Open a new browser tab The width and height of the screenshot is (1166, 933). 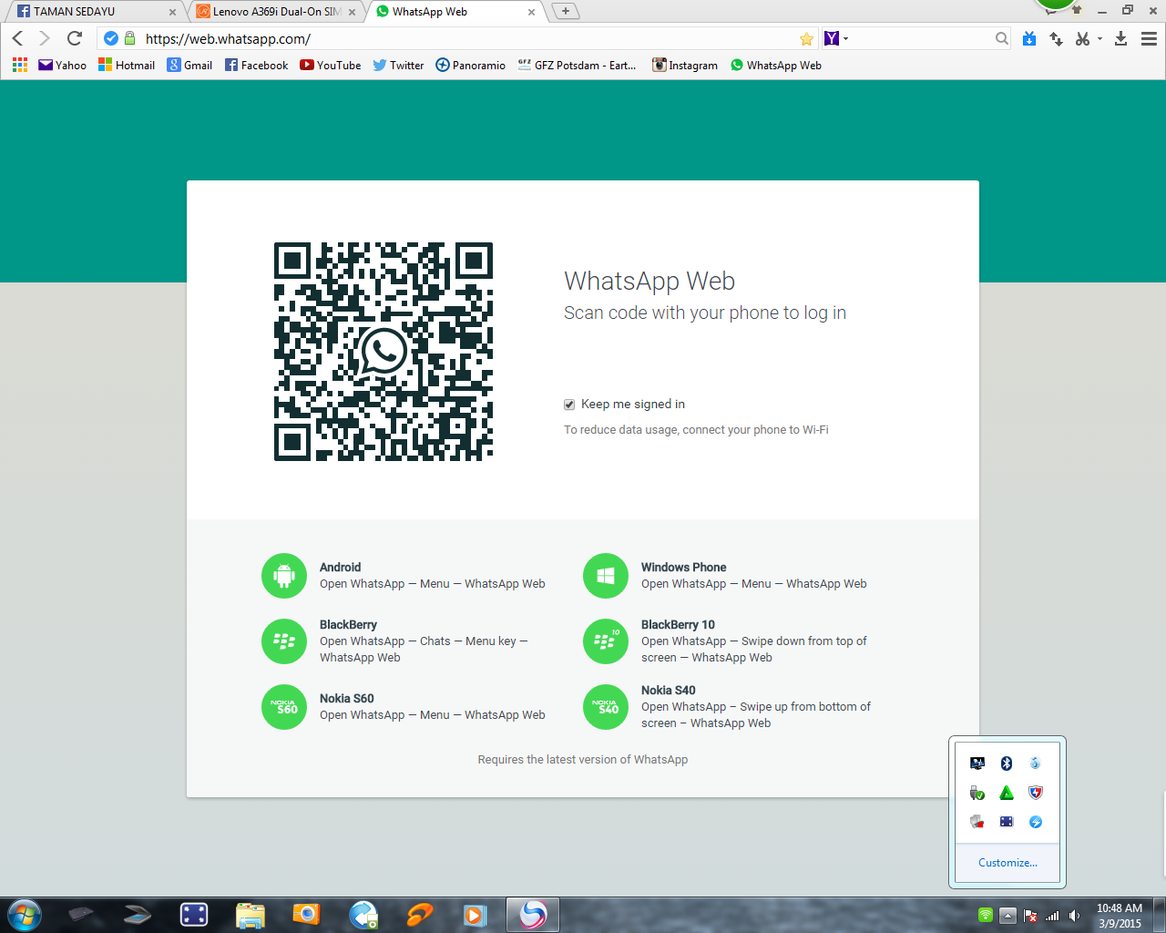tap(566, 11)
